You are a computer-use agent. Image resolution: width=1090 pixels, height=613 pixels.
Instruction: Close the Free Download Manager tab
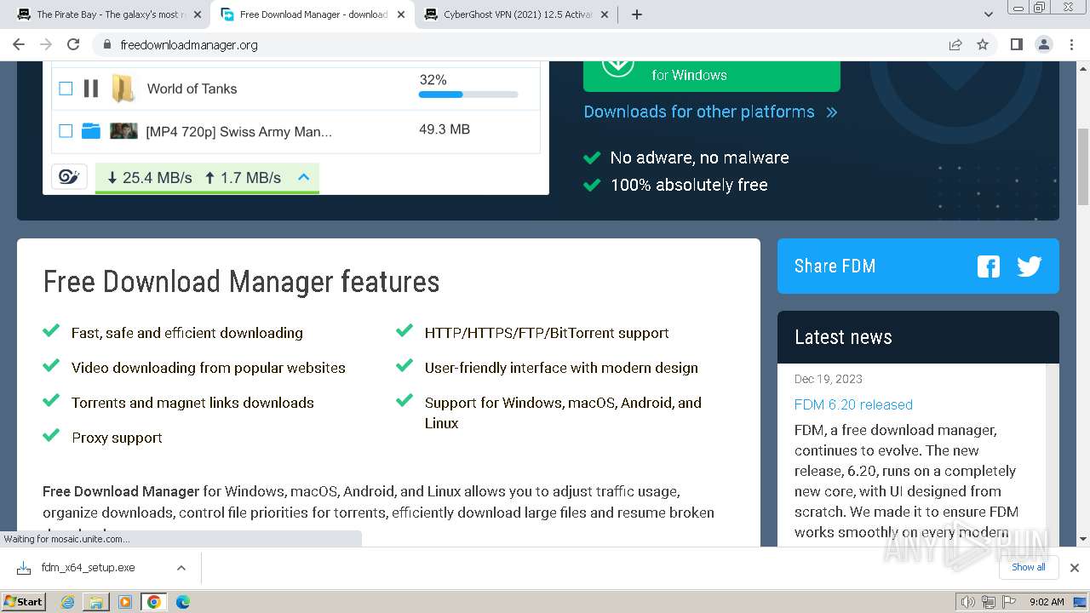coord(400,14)
